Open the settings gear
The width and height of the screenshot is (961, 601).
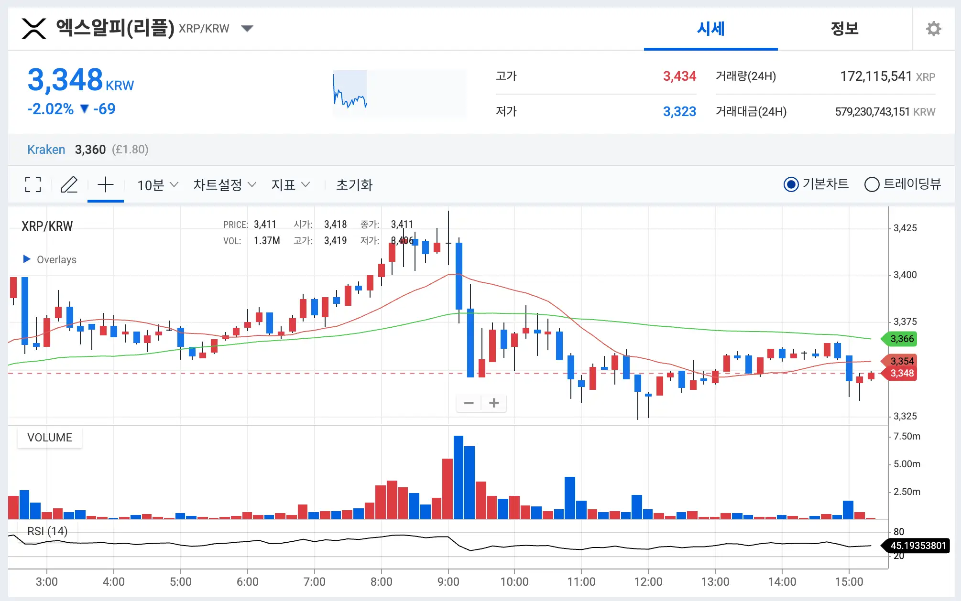pos(934,29)
